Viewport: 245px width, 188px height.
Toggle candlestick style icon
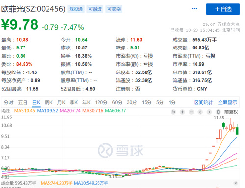coord(218,112)
